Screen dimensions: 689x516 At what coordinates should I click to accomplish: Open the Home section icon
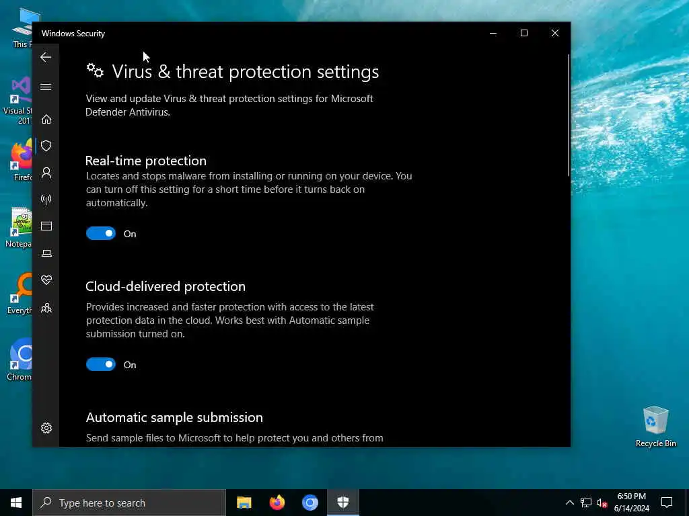tap(46, 120)
